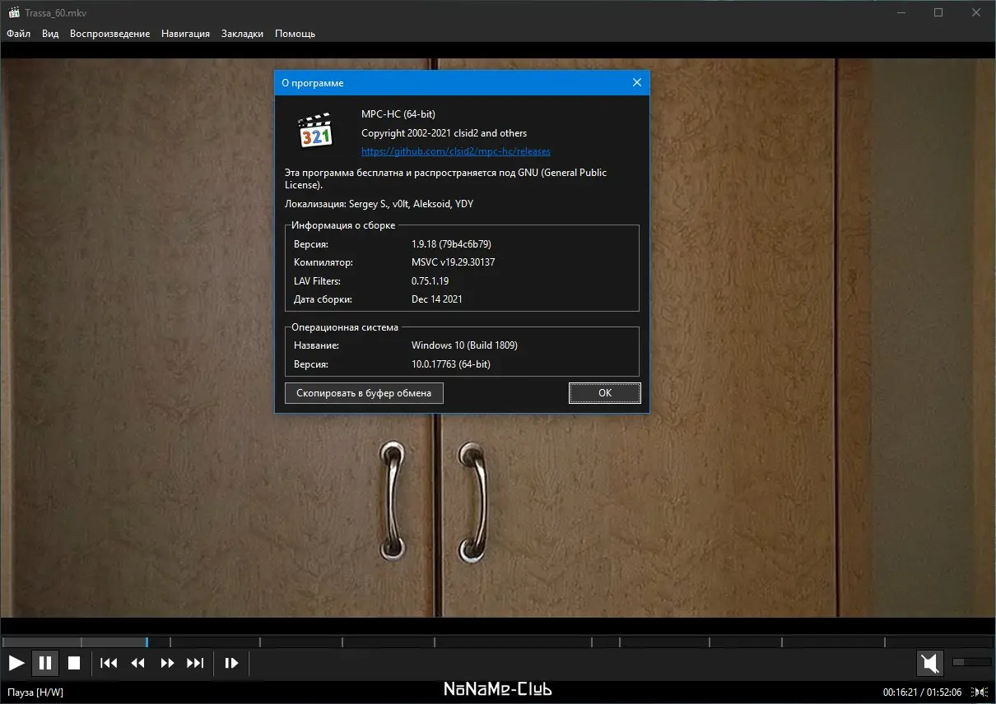Image resolution: width=996 pixels, height=704 pixels.
Task: Toggle mute with the speaker icon
Action: [x=929, y=663]
